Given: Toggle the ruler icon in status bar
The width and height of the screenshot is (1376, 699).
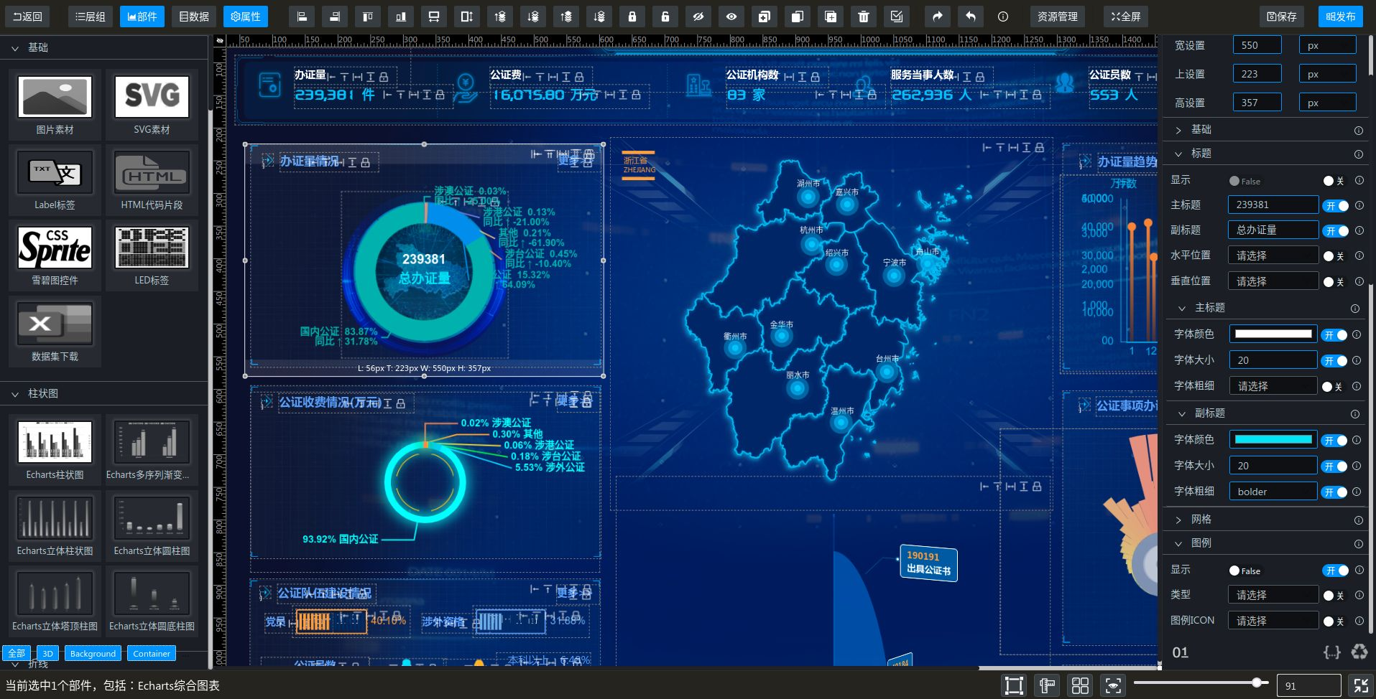Looking at the screenshot, I should click(x=1047, y=685).
